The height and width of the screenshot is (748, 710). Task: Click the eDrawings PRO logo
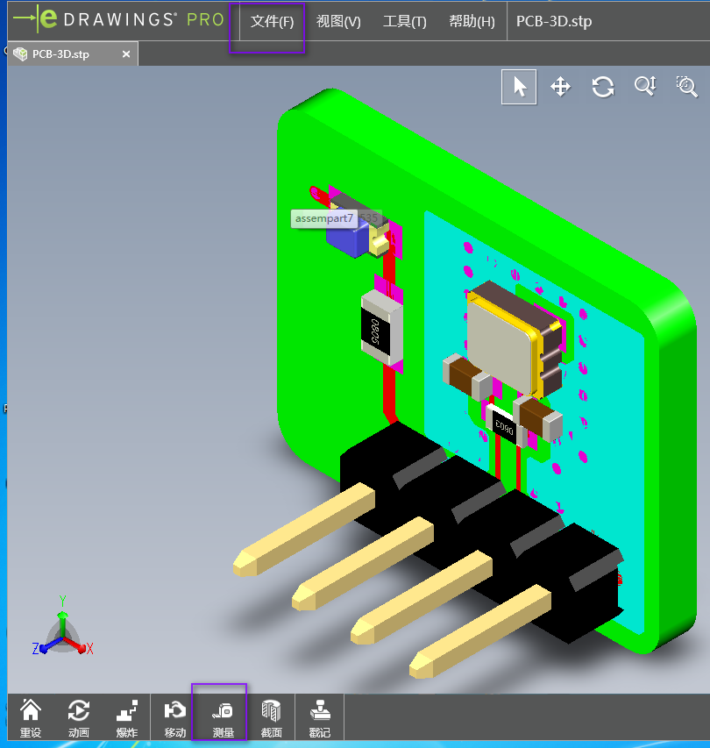[x=114, y=20]
